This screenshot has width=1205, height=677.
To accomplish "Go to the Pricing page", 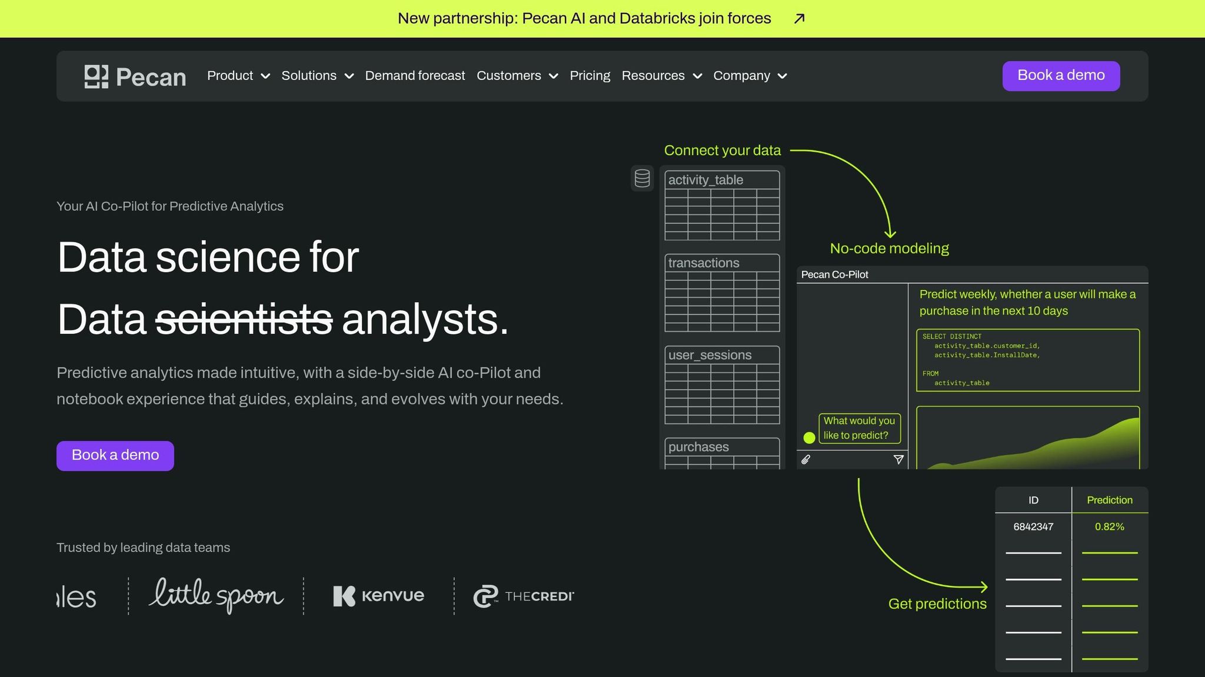I will click(590, 76).
